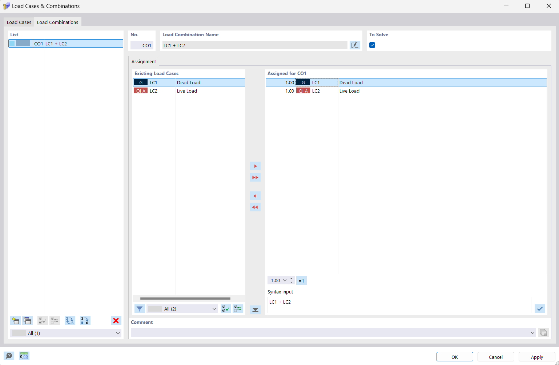559x365 pixels.
Task: Remove all assigned load cases with double left arrow
Action: tap(255, 207)
